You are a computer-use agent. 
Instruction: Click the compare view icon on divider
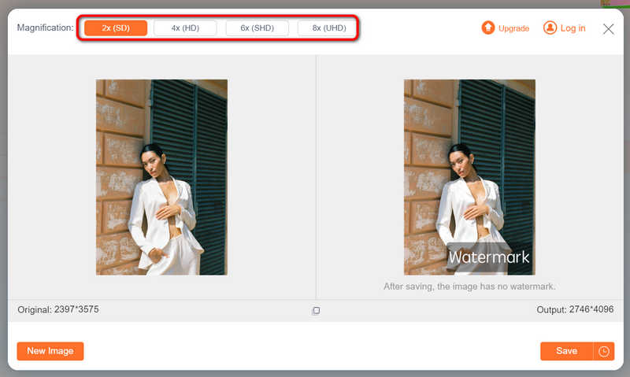[x=316, y=310]
